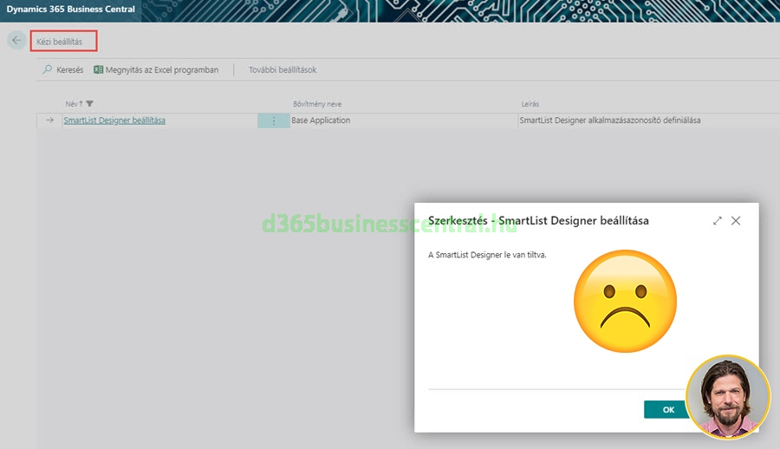Click the Base Application cell
780x449 pixels.
tap(321, 120)
